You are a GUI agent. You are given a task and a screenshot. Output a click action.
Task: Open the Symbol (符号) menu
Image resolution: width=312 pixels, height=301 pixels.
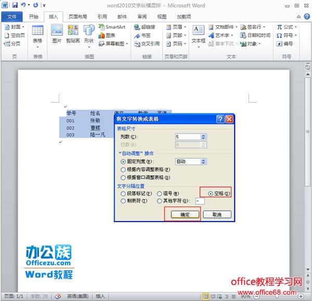(287, 35)
